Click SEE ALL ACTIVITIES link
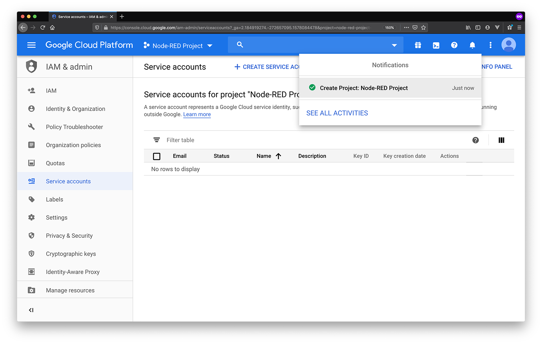Viewport: 542px width, 344px height. (x=337, y=113)
